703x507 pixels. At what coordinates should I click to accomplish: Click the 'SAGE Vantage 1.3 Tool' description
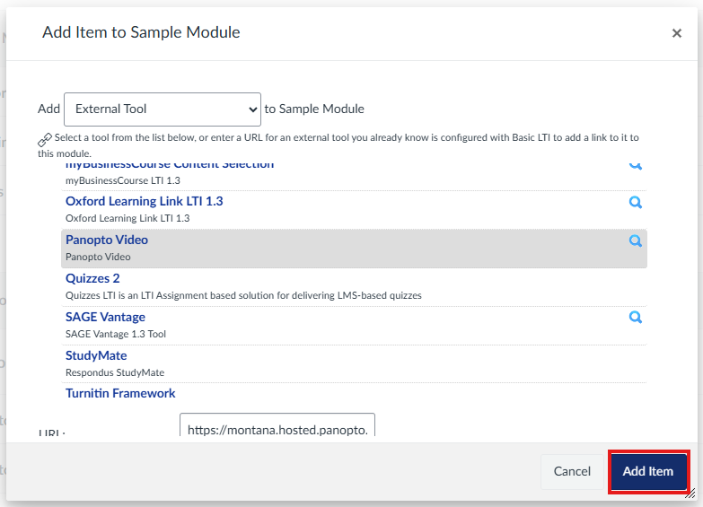pyautogui.click(x=116, y=334)
